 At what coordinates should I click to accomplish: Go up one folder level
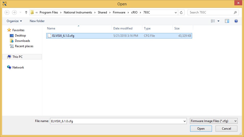pos(26,12)
